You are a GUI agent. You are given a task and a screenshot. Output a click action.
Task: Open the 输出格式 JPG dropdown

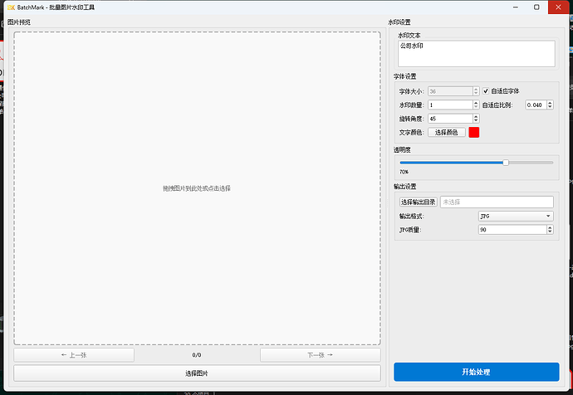pos(516,216)
